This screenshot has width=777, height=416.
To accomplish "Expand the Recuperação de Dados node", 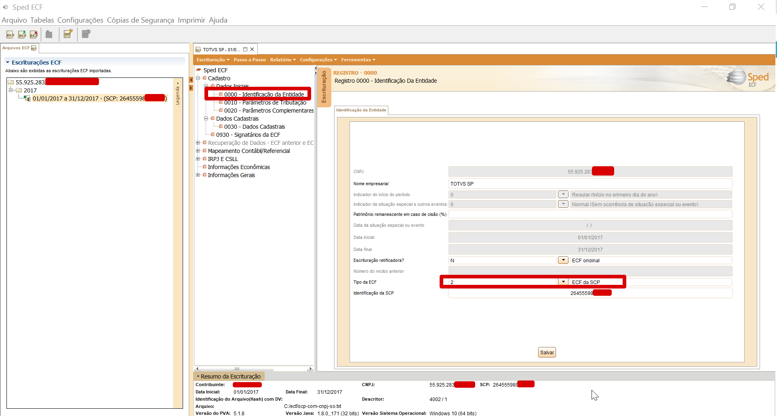I will (x=198, y=142).
